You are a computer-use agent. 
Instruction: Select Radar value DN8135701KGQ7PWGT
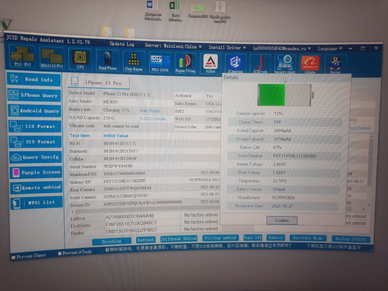tap(131, 231)
